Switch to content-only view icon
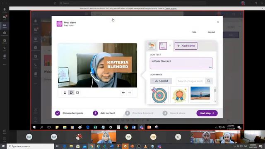This screenshot has width=265, height=149. pos(77,93)
